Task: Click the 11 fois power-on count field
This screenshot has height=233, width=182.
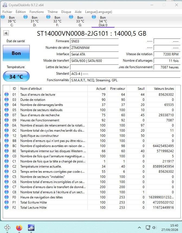Action: click(x=167, y=61)
